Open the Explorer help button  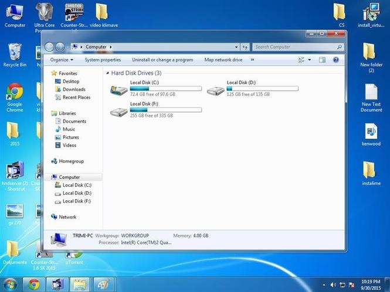point(336,60)
